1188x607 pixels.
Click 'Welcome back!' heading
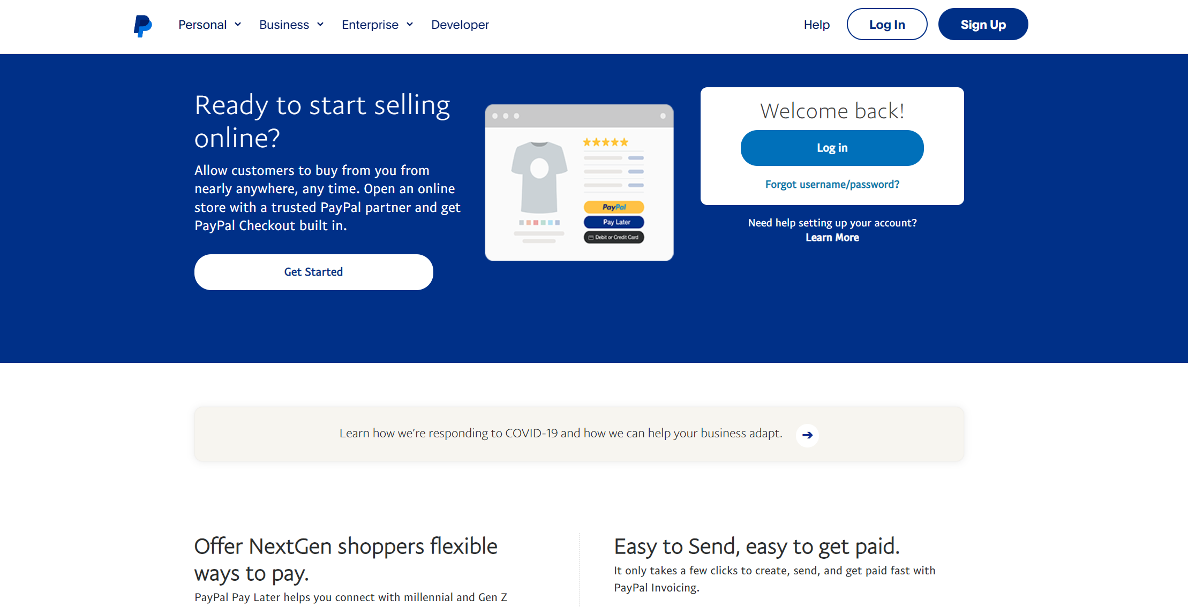point(832,111)
